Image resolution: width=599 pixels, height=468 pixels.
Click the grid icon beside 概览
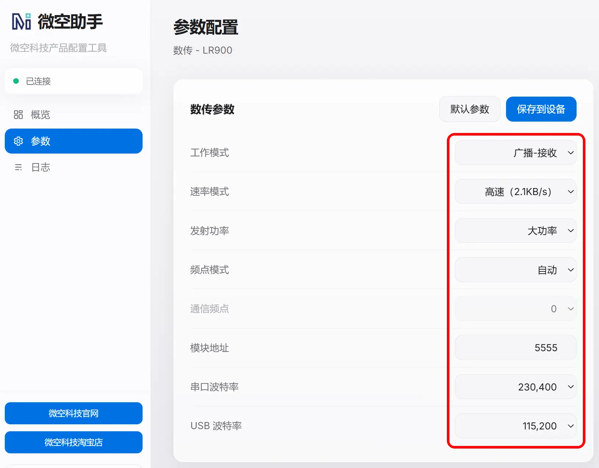(x=18, y=115)
